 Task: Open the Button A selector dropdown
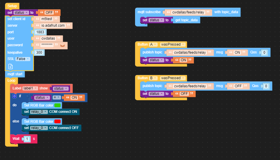pyautogui.click(x=153, y=44)
